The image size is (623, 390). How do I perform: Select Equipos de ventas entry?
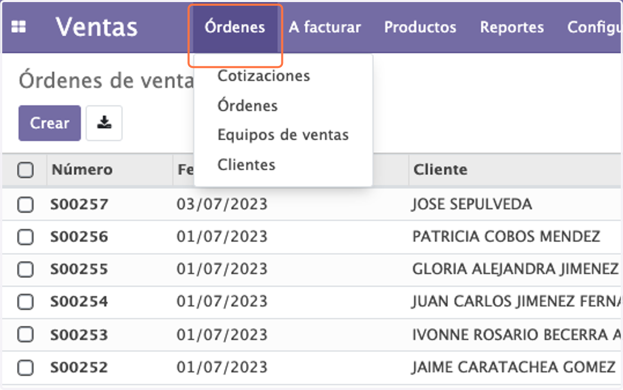[x=283, y=135]
